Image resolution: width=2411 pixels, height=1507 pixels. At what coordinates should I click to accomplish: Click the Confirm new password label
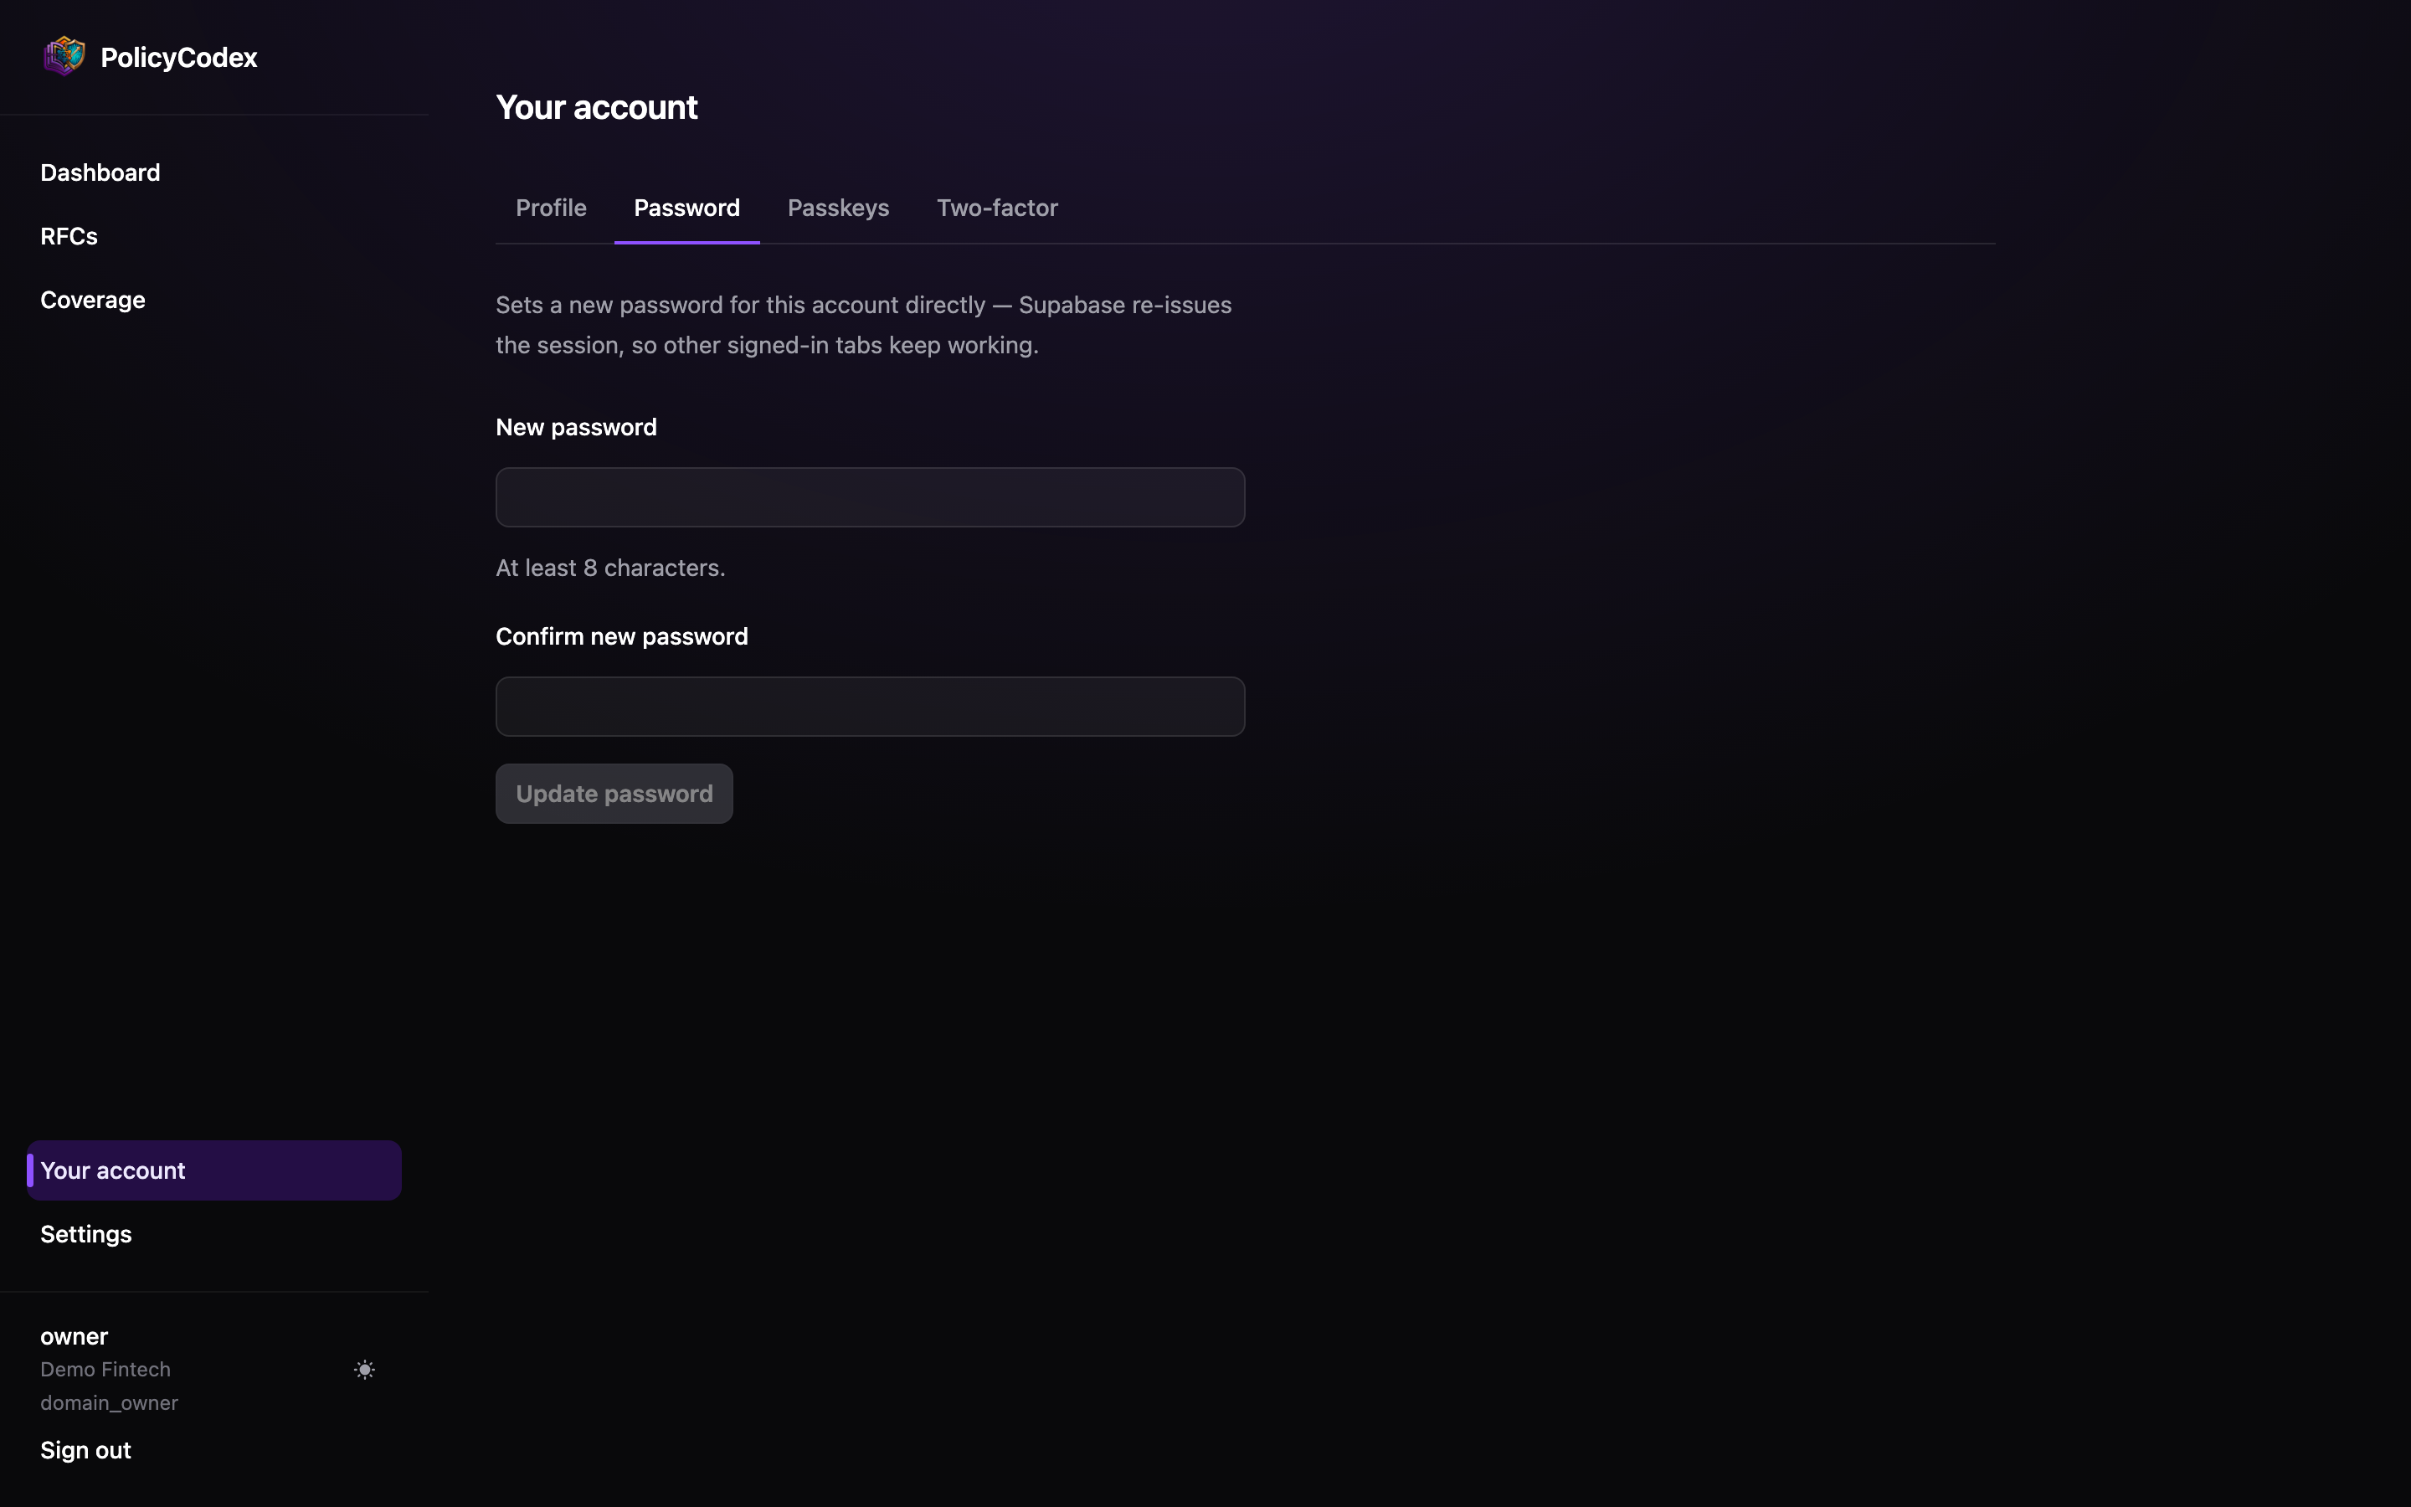622,636
